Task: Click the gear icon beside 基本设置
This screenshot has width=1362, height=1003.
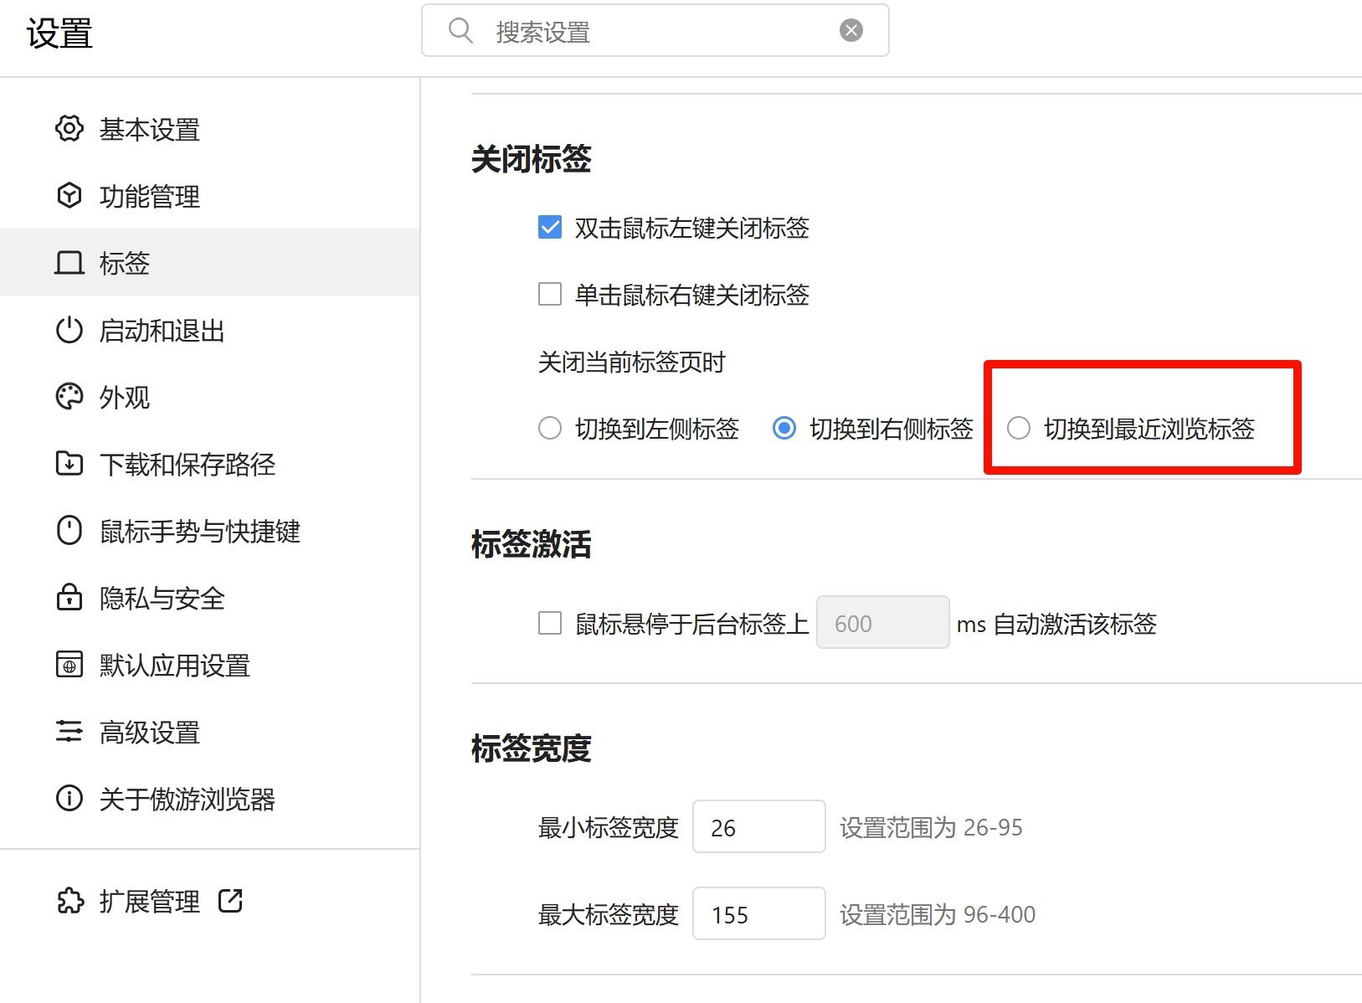Action: pos(69,129)
